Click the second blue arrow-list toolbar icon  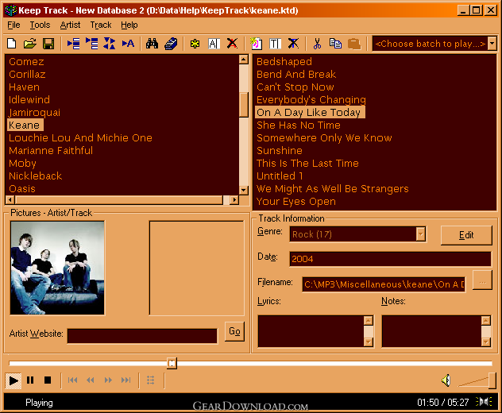pyautogui.click(x=92, y=43)
